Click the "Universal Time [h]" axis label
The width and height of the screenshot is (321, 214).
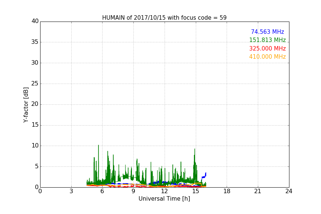(164, 199)
